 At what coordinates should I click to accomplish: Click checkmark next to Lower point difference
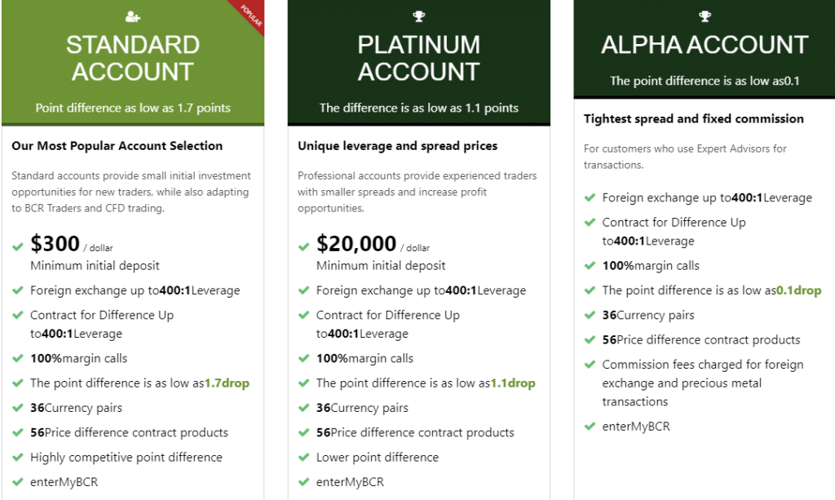pos(304,457)
